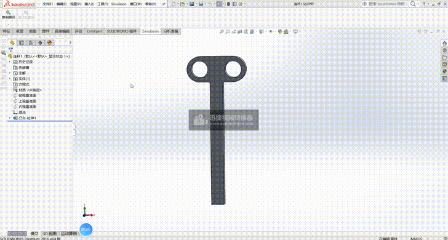Open the 文件(F) menu
The height and width of the screenshot is (240, 448).
[x=49, y=4]
